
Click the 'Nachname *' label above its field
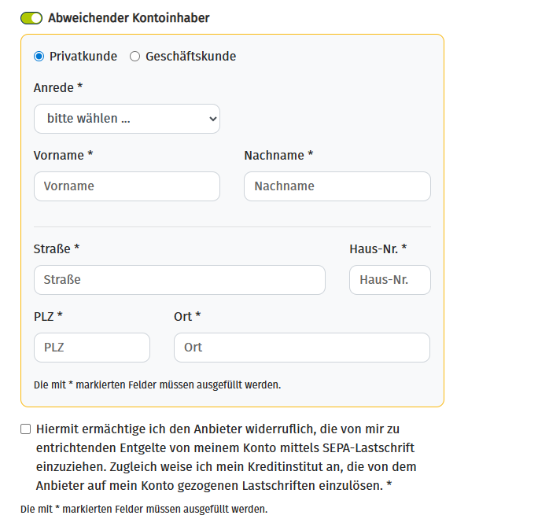[x=278, y=156]
